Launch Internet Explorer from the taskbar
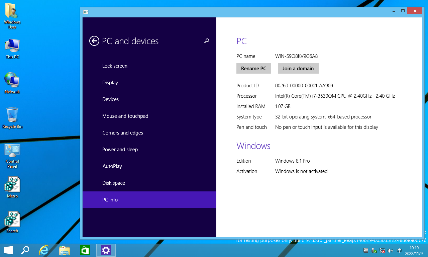The height and width of the screenshot is (257, 428). click(44, 250)
